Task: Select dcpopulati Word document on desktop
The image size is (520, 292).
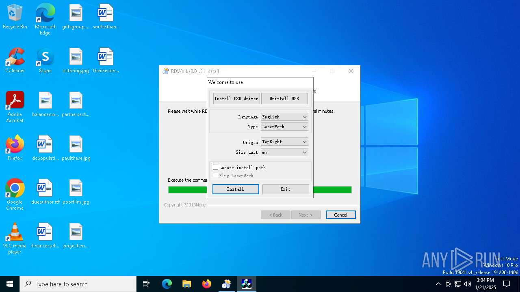Action: pos(45,148)
